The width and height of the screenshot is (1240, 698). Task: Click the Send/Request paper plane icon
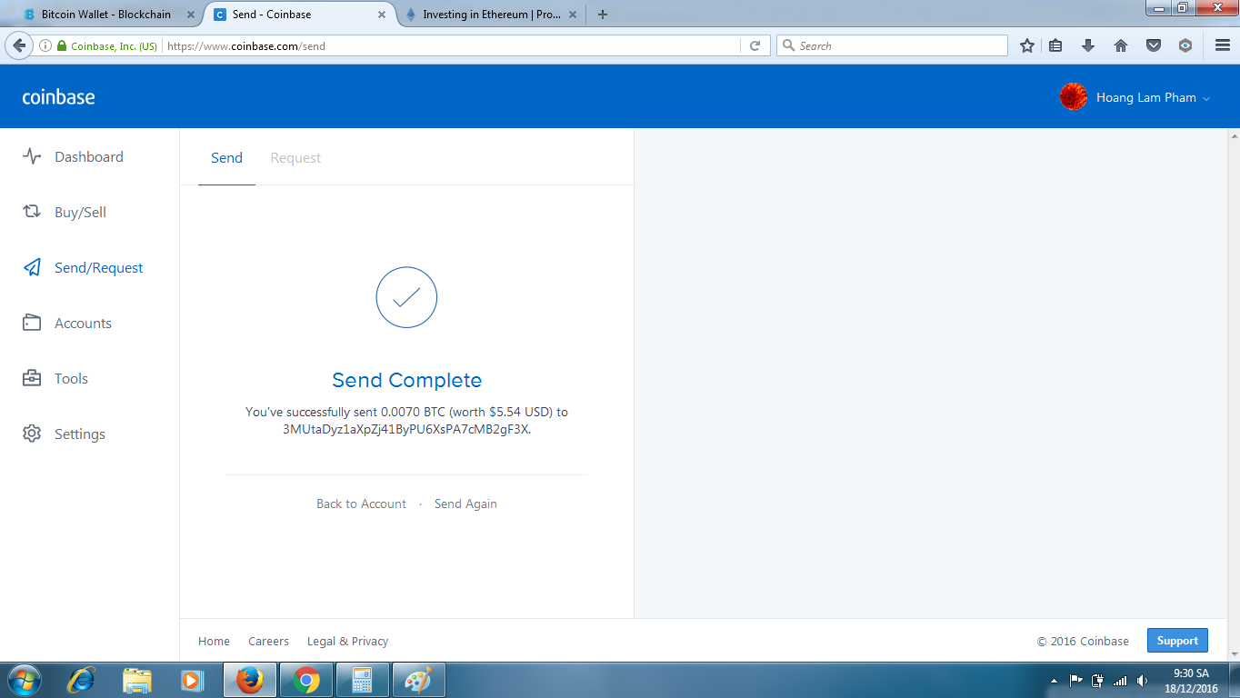tap(32, 267)
